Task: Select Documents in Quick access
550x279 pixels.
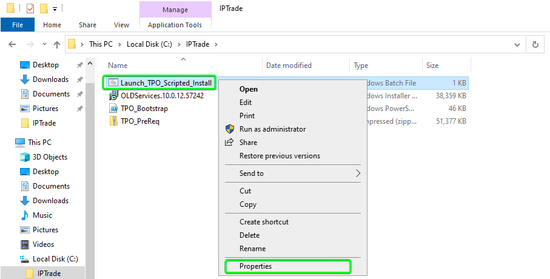Action: (x=51, y=94)
